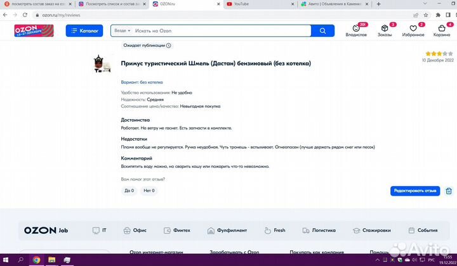457x266 pixels.
Task: Click the Ozon интернет-магазин footer heading
Action: (x=156, y=252)
